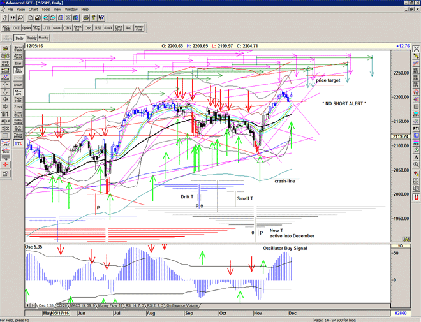The height and width of the screenshot is (322, 421).
Task: Toggle the Mov Ave overlay
Action: tap(18, 92)
